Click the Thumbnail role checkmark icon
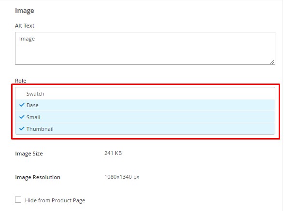 tap(22, 128)
